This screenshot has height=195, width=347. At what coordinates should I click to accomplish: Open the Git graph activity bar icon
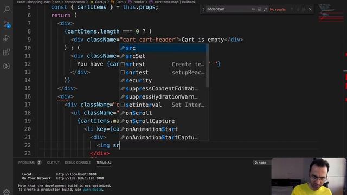pyautogui.click(x=7, y=66)
